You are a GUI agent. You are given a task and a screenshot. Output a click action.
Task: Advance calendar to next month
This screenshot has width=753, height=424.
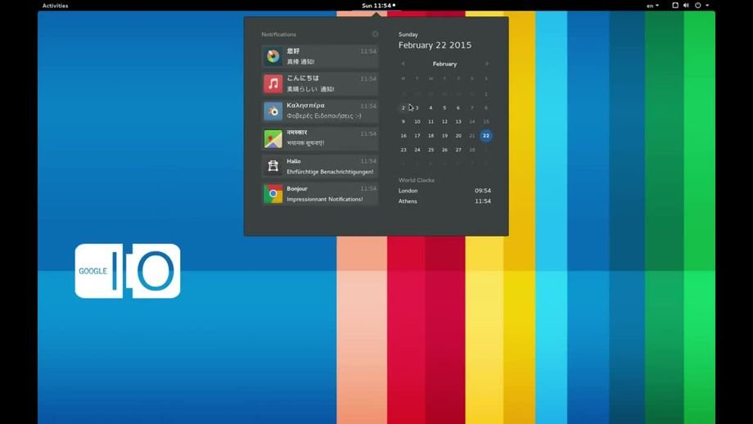coord(487,64)
